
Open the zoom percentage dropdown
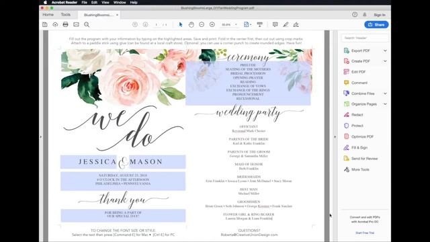(236, 25)
